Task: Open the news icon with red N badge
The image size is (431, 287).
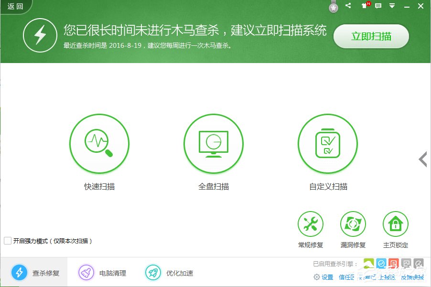Action: pos(365,7)
